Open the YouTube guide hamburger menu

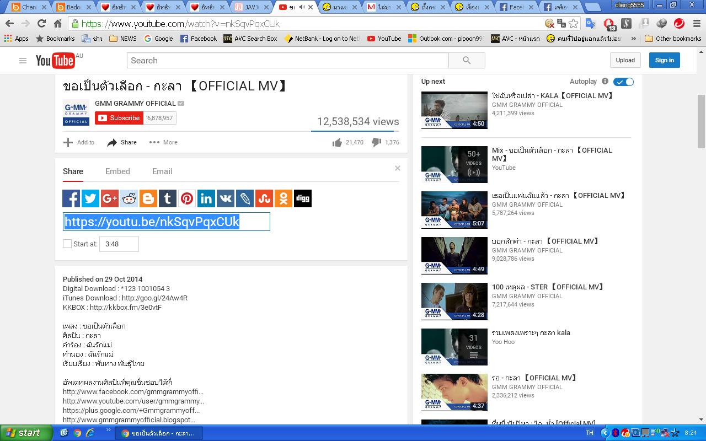tap(23, 61)
